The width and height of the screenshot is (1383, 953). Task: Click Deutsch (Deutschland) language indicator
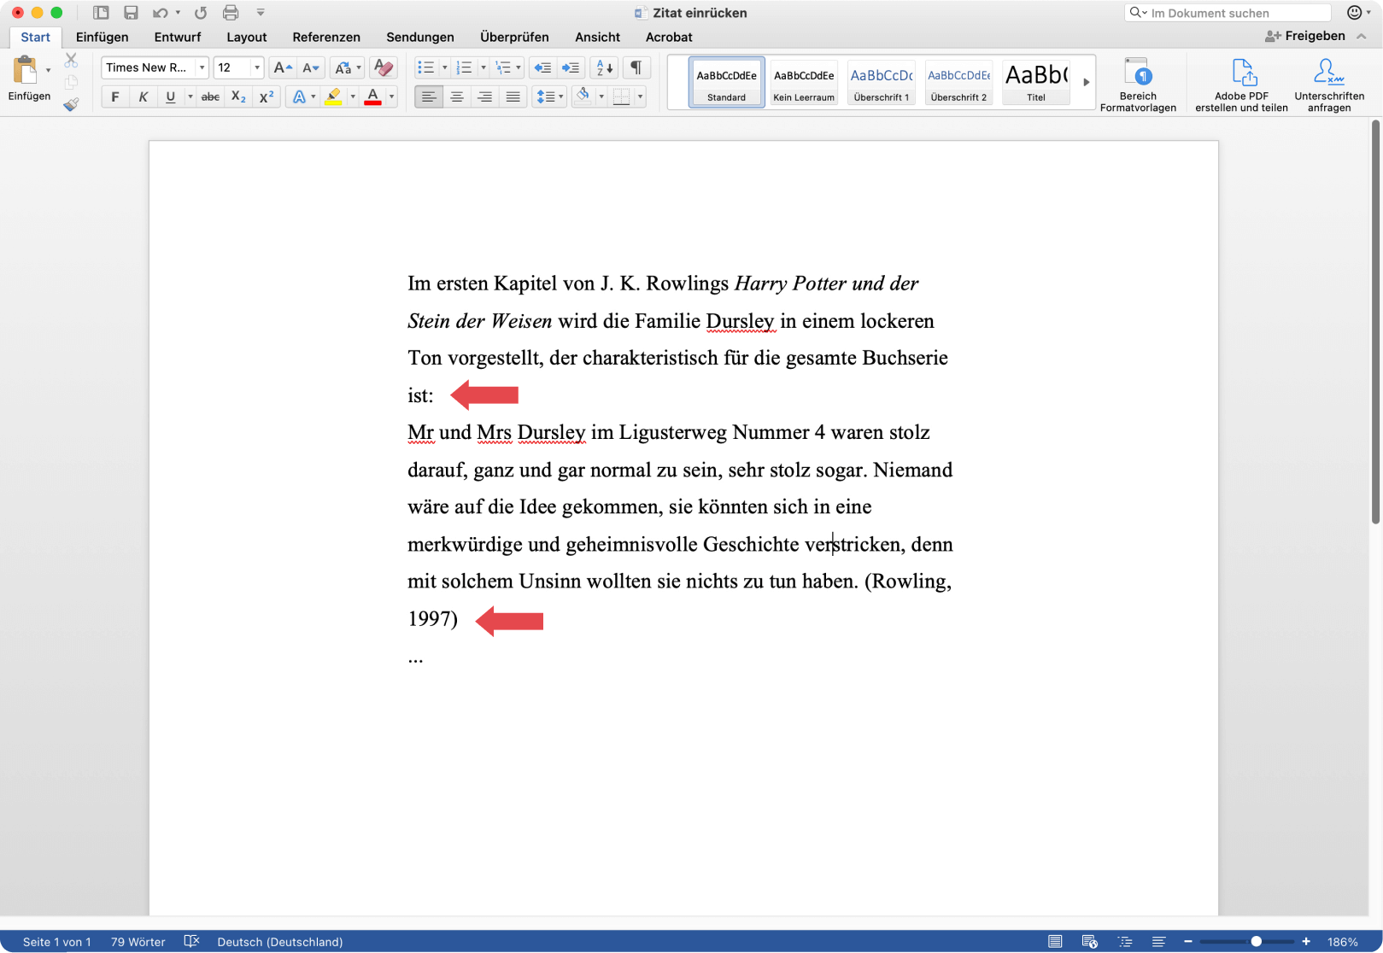280,941
